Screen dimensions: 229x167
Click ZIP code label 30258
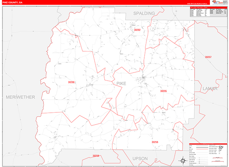click(96, 156)
